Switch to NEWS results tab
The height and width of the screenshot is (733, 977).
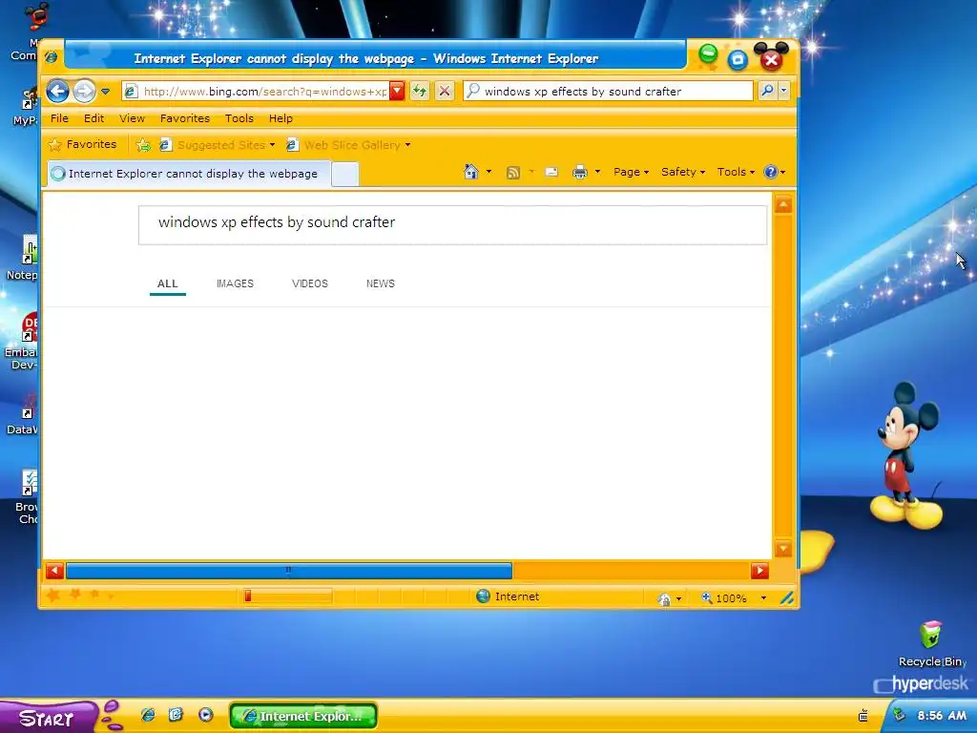coord(380,283)
